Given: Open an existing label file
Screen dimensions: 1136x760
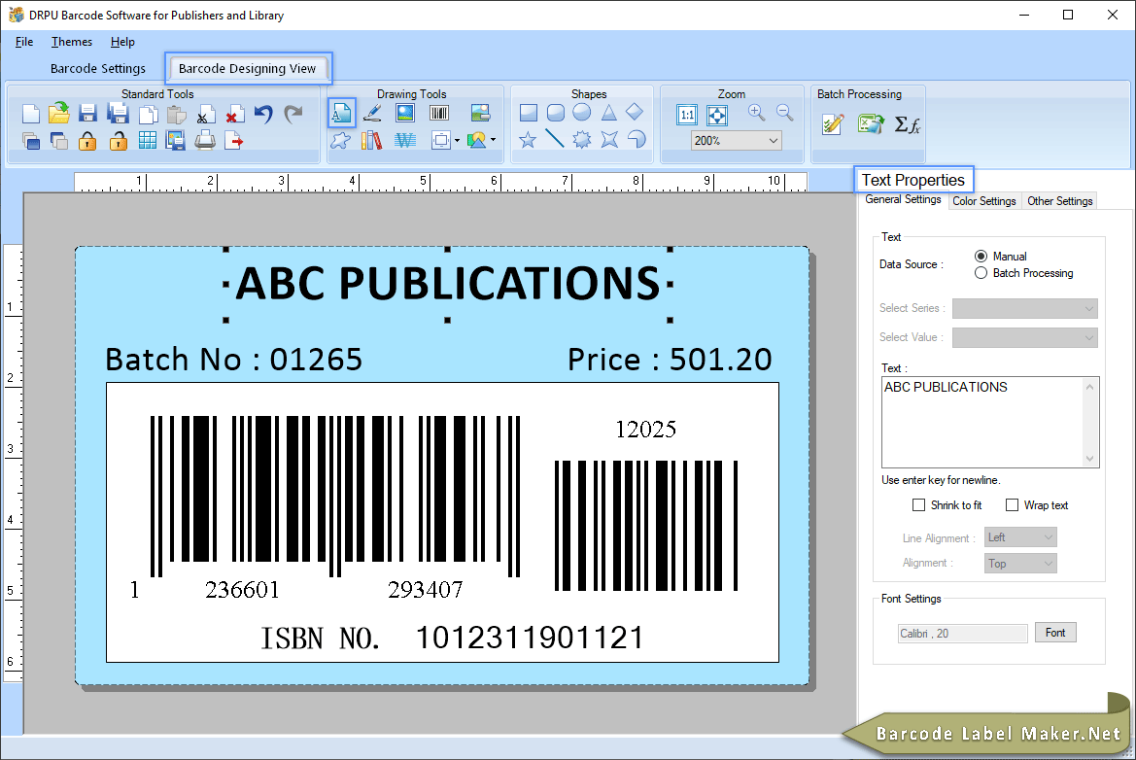Looking at the screenshot, I should (58, 113).
